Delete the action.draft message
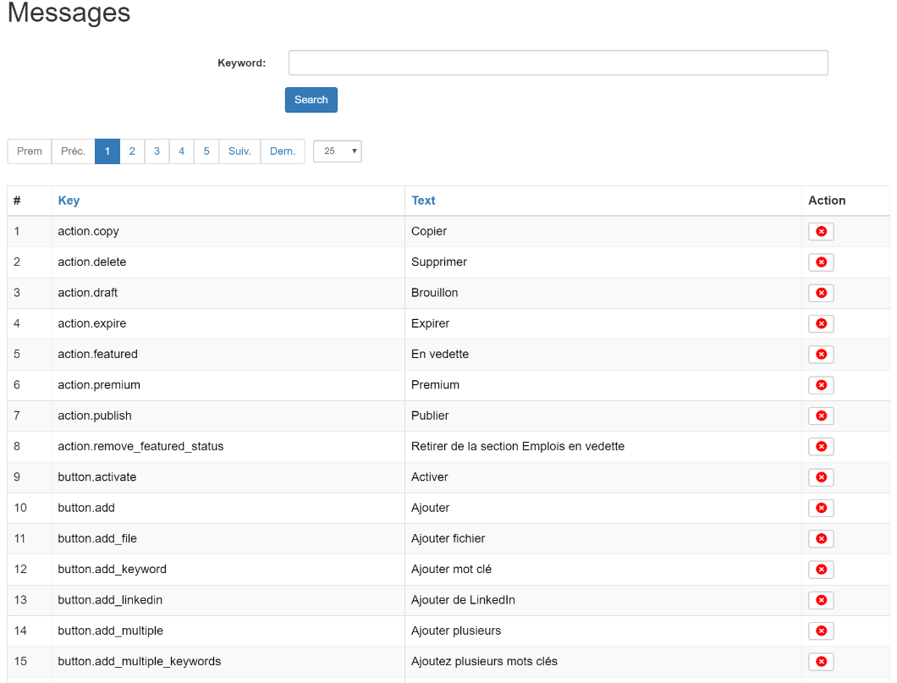The image size is (897, 683). (x=821, y=293)
